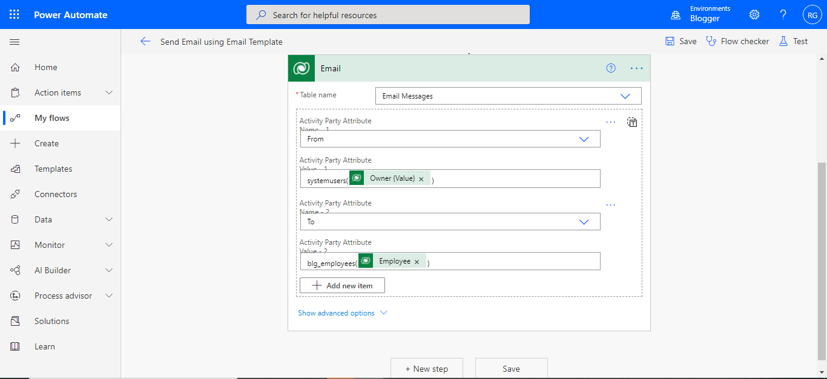Select Learn in navigation
The width and height of the screenshot is (827, 379).
pyautogui.click(x=45, y=346)
